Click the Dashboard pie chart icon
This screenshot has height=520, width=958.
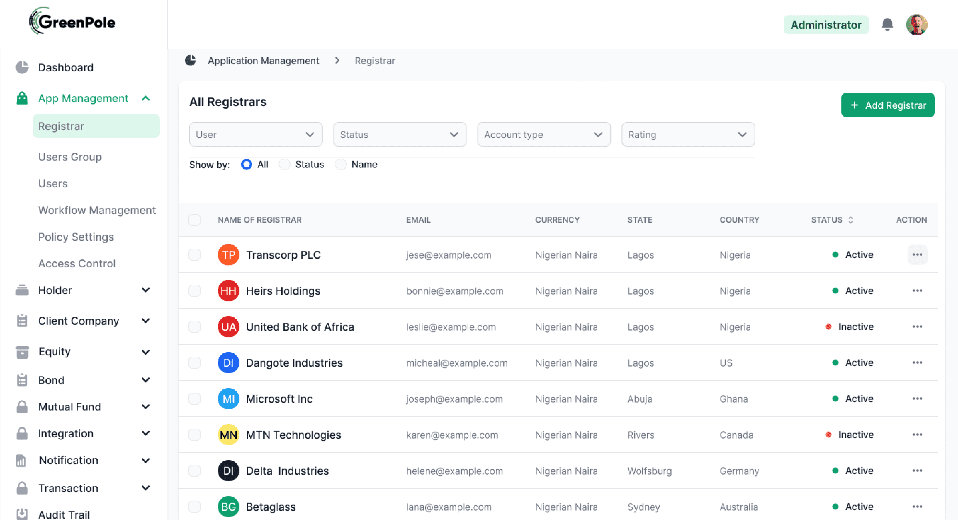tap(22, 67)
